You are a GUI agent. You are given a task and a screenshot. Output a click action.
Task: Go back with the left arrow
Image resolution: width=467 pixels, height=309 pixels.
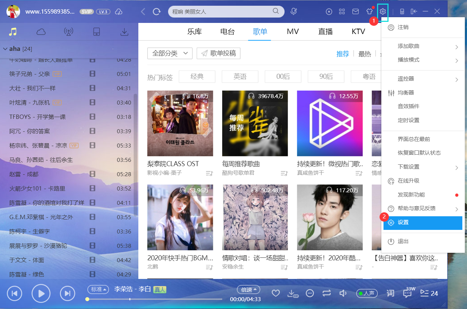click(143, 11)
